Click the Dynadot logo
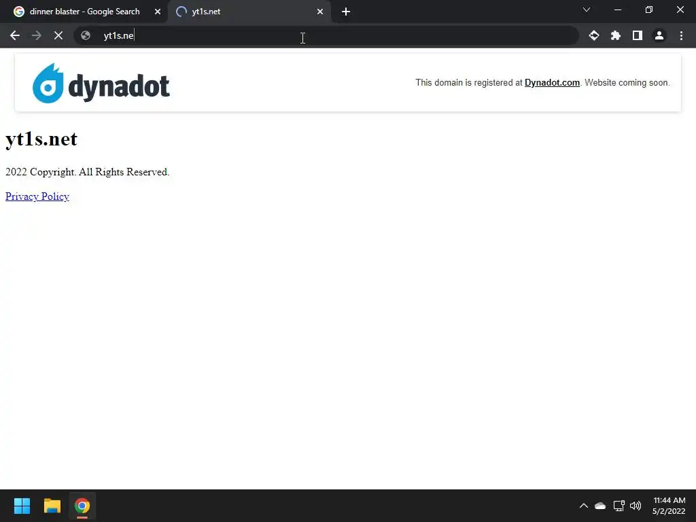This screenshot has height=522, width=696. pos(101,84)
